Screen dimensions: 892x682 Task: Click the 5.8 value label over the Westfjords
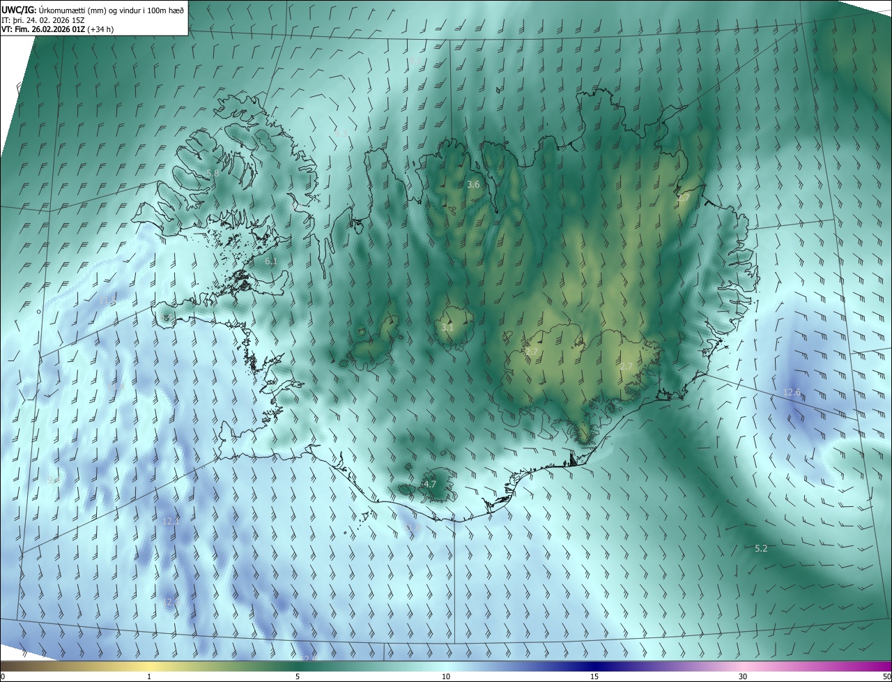click(x=213, y=173)
